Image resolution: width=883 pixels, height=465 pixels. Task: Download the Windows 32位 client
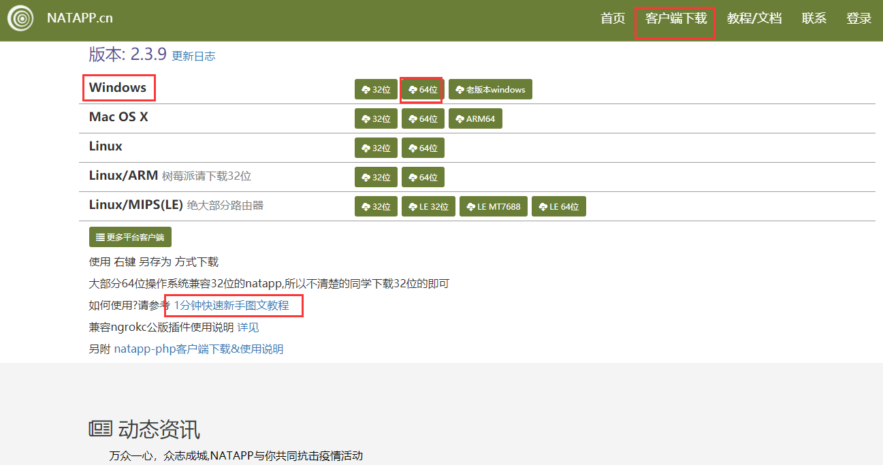[376, 89]
